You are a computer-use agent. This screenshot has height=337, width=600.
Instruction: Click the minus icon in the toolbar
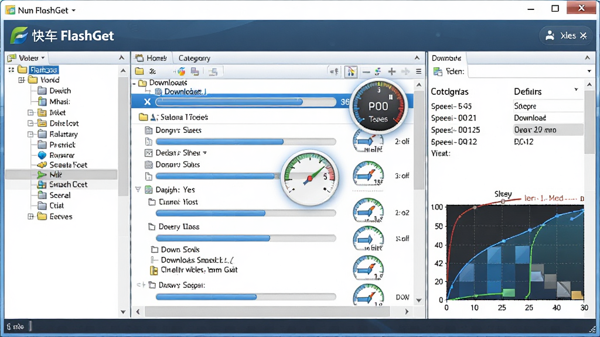tap(366, 71)
